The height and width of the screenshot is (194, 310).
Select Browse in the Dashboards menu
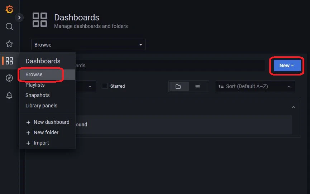[x=47, y=74]
